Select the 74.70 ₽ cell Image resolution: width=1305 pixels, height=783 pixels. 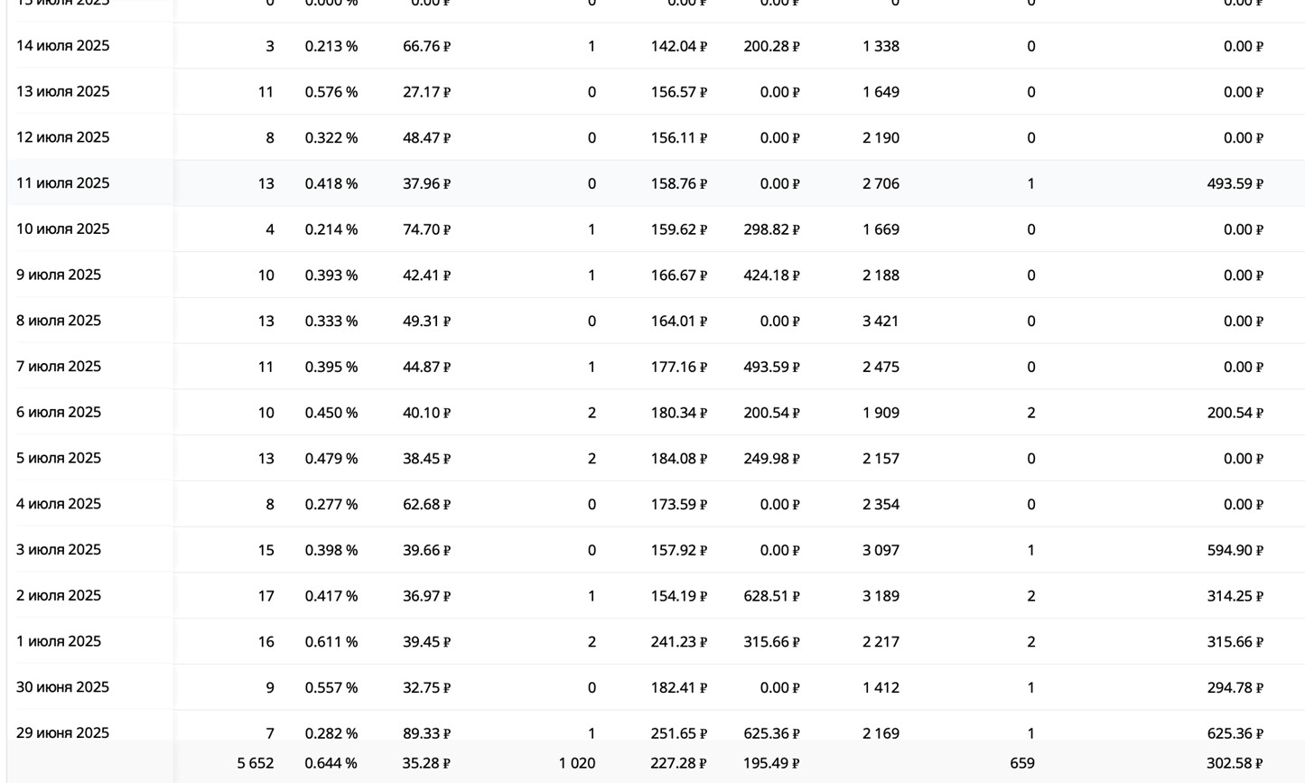(426, 229)
